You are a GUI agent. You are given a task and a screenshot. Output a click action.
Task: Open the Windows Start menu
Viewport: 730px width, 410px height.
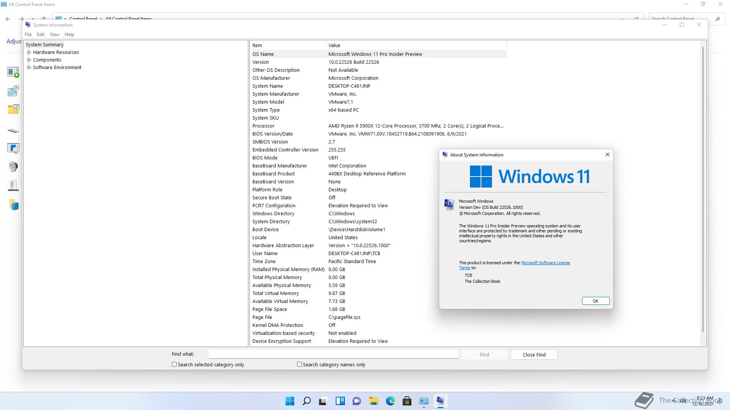(x=290, y=401)
